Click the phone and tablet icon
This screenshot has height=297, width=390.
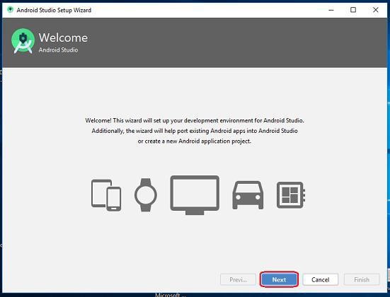(x=106, y=195)
